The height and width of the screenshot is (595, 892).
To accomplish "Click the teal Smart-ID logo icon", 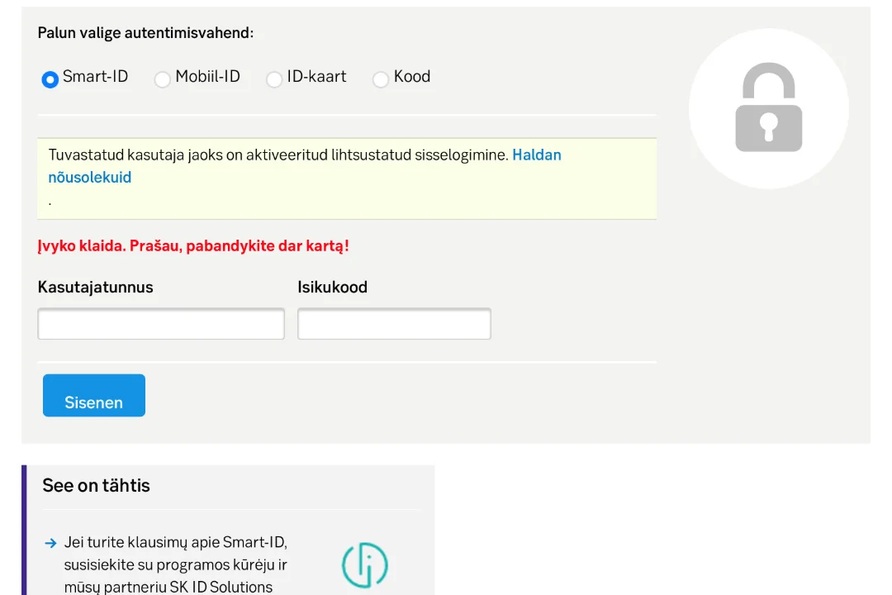I will click(365, 564).
